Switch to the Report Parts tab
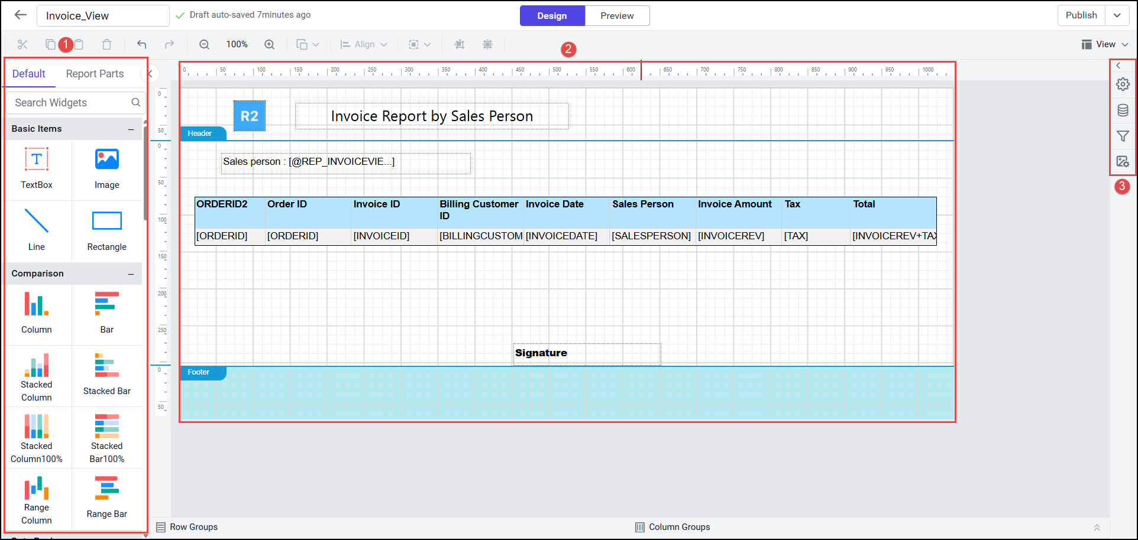 [95, 74]
